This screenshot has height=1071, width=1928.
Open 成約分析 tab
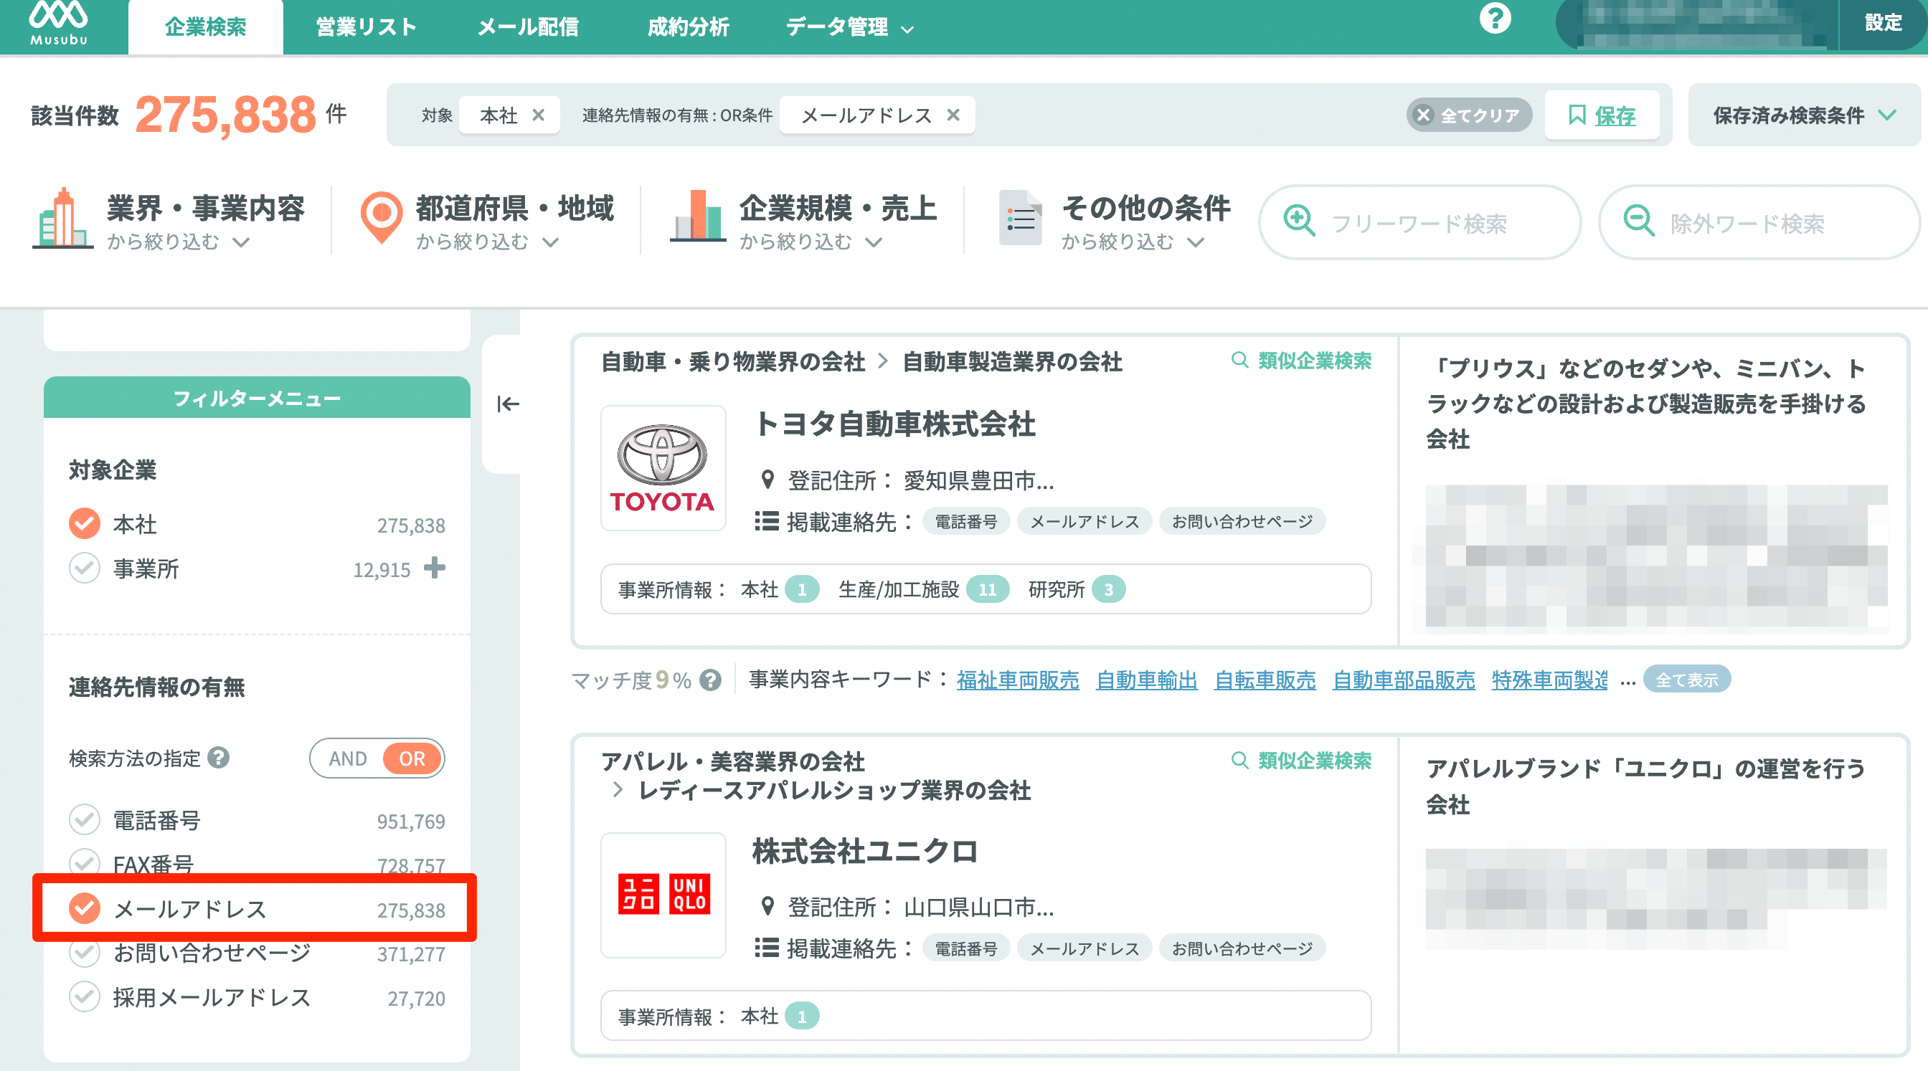(688, 28)
